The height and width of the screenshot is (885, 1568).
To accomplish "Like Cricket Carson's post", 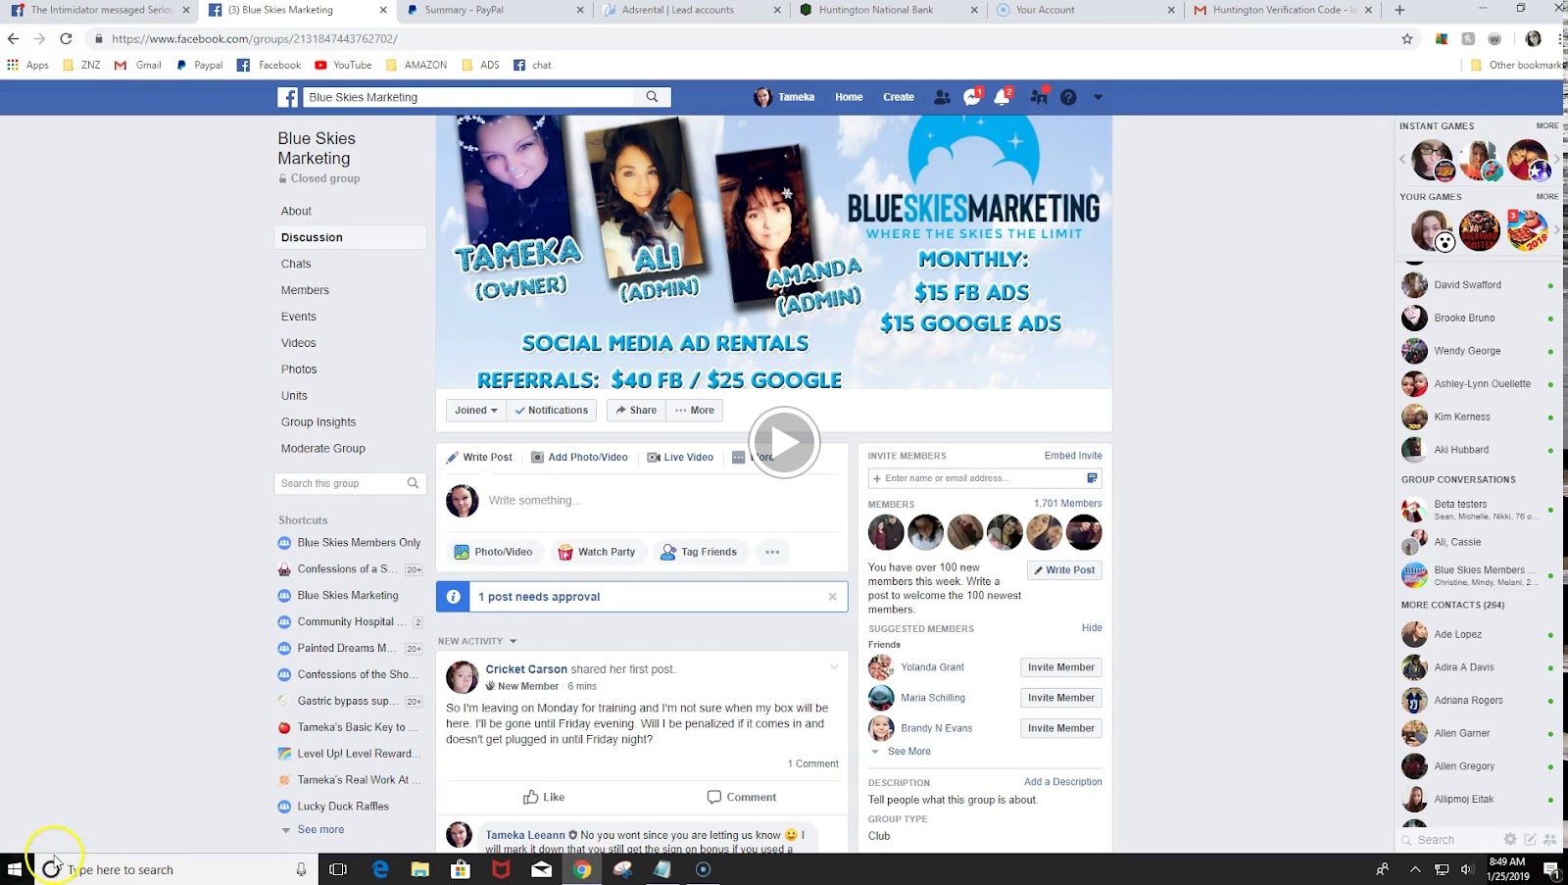I will pyautogui.click(x=544, y=797).
